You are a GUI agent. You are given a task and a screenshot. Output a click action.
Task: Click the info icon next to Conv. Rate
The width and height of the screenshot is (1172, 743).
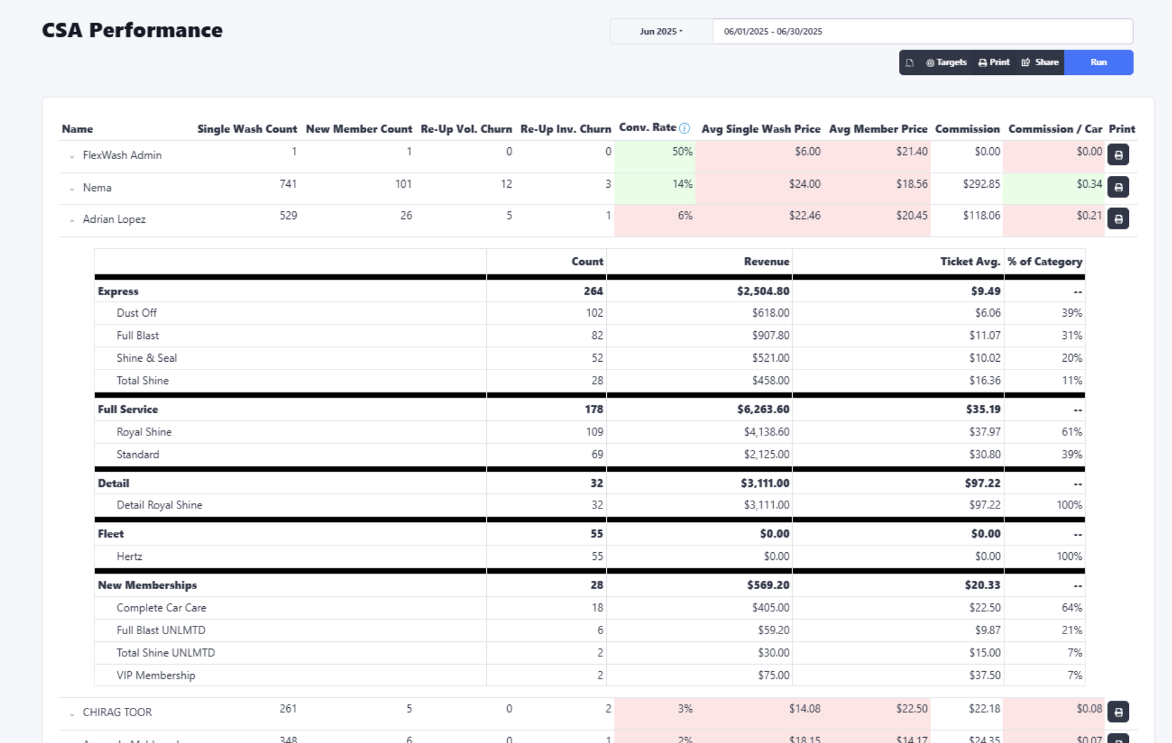tap(683, 128)
